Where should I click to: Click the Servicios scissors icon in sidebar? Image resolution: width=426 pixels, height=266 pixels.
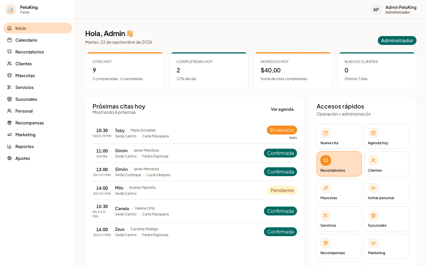point(9,87)
